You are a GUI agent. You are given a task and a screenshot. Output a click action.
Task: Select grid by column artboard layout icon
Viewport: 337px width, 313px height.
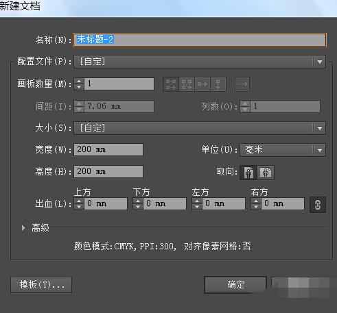187,84
